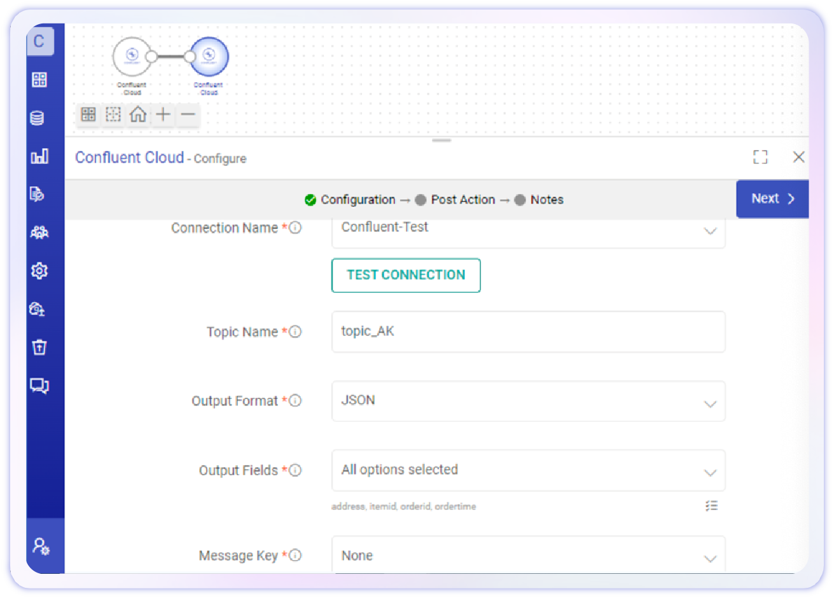This screenshot has width=834, height=598.
Task: Switch to the Post Action step
Action: [462, 199]
